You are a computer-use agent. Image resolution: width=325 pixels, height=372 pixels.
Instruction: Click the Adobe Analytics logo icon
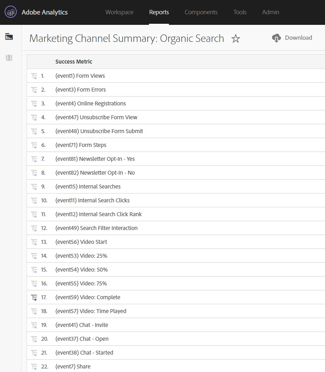11,12
